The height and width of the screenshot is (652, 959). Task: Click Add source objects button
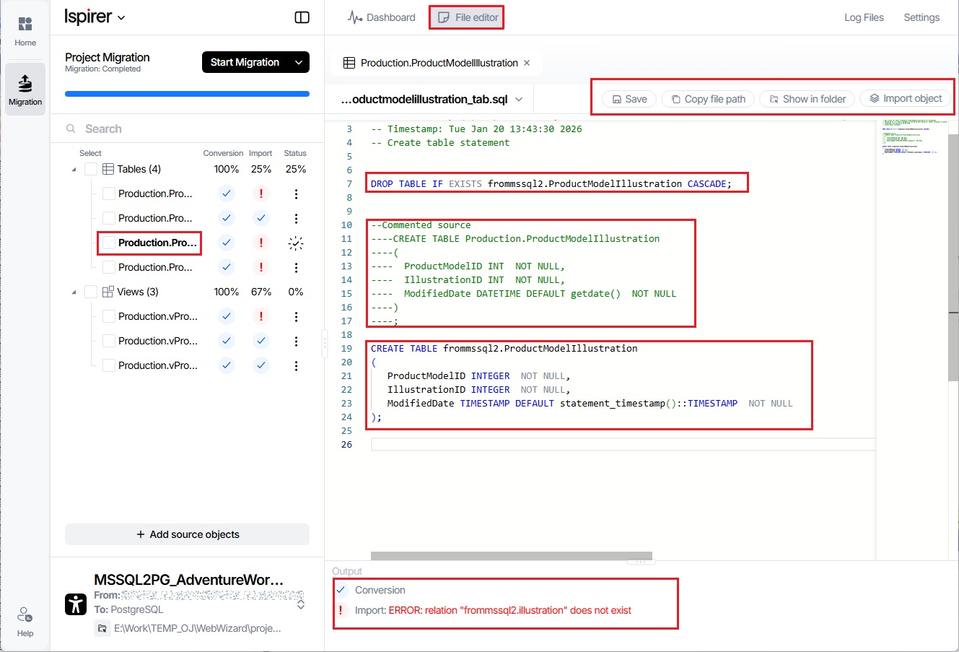coord(187,534)
